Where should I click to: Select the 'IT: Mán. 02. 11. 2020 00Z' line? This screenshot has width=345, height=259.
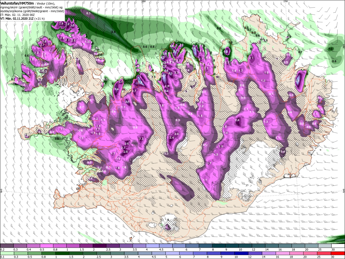click(18, 15)
